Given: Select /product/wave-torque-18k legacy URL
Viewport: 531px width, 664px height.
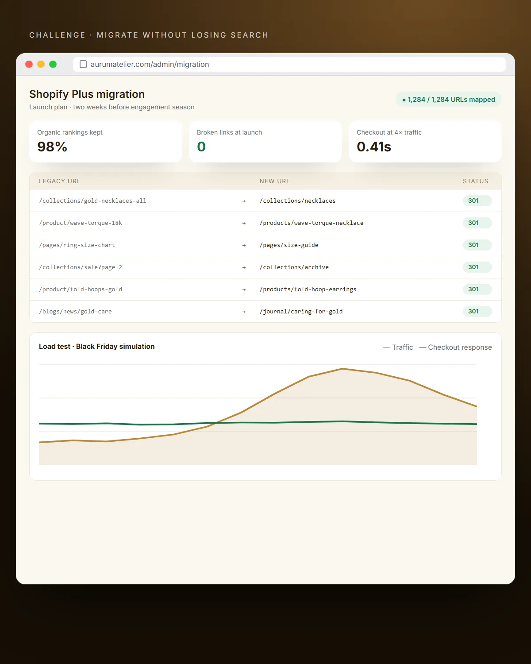Looking at the screenshot, I should (x=81, y=223).
